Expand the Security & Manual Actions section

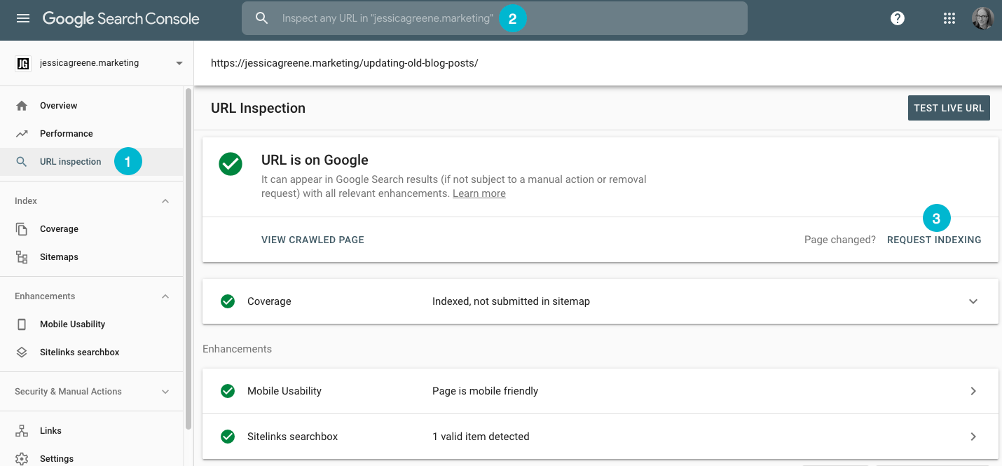tap(165, 392)
